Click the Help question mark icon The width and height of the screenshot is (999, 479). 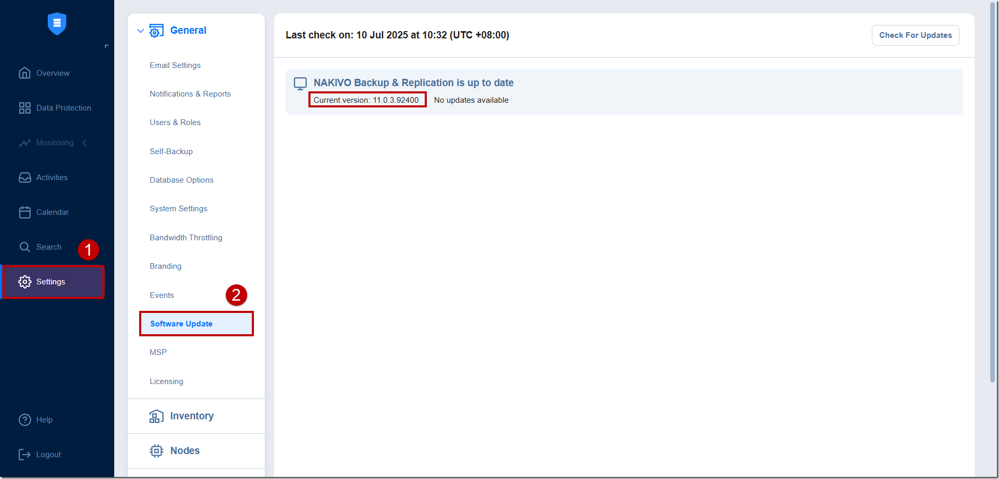pyautogui.click(x=24, y=420)
